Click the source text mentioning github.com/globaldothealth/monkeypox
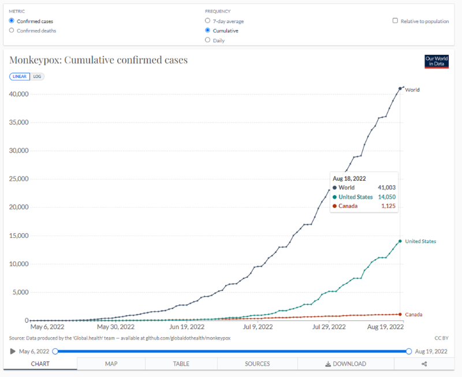Viewport: 462px width, 377px height. (120, 338)
